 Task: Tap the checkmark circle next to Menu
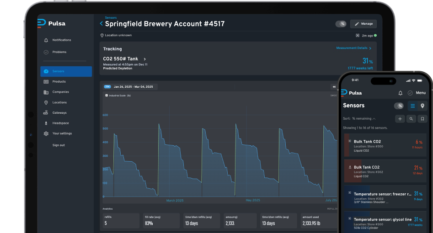[410, 93]
